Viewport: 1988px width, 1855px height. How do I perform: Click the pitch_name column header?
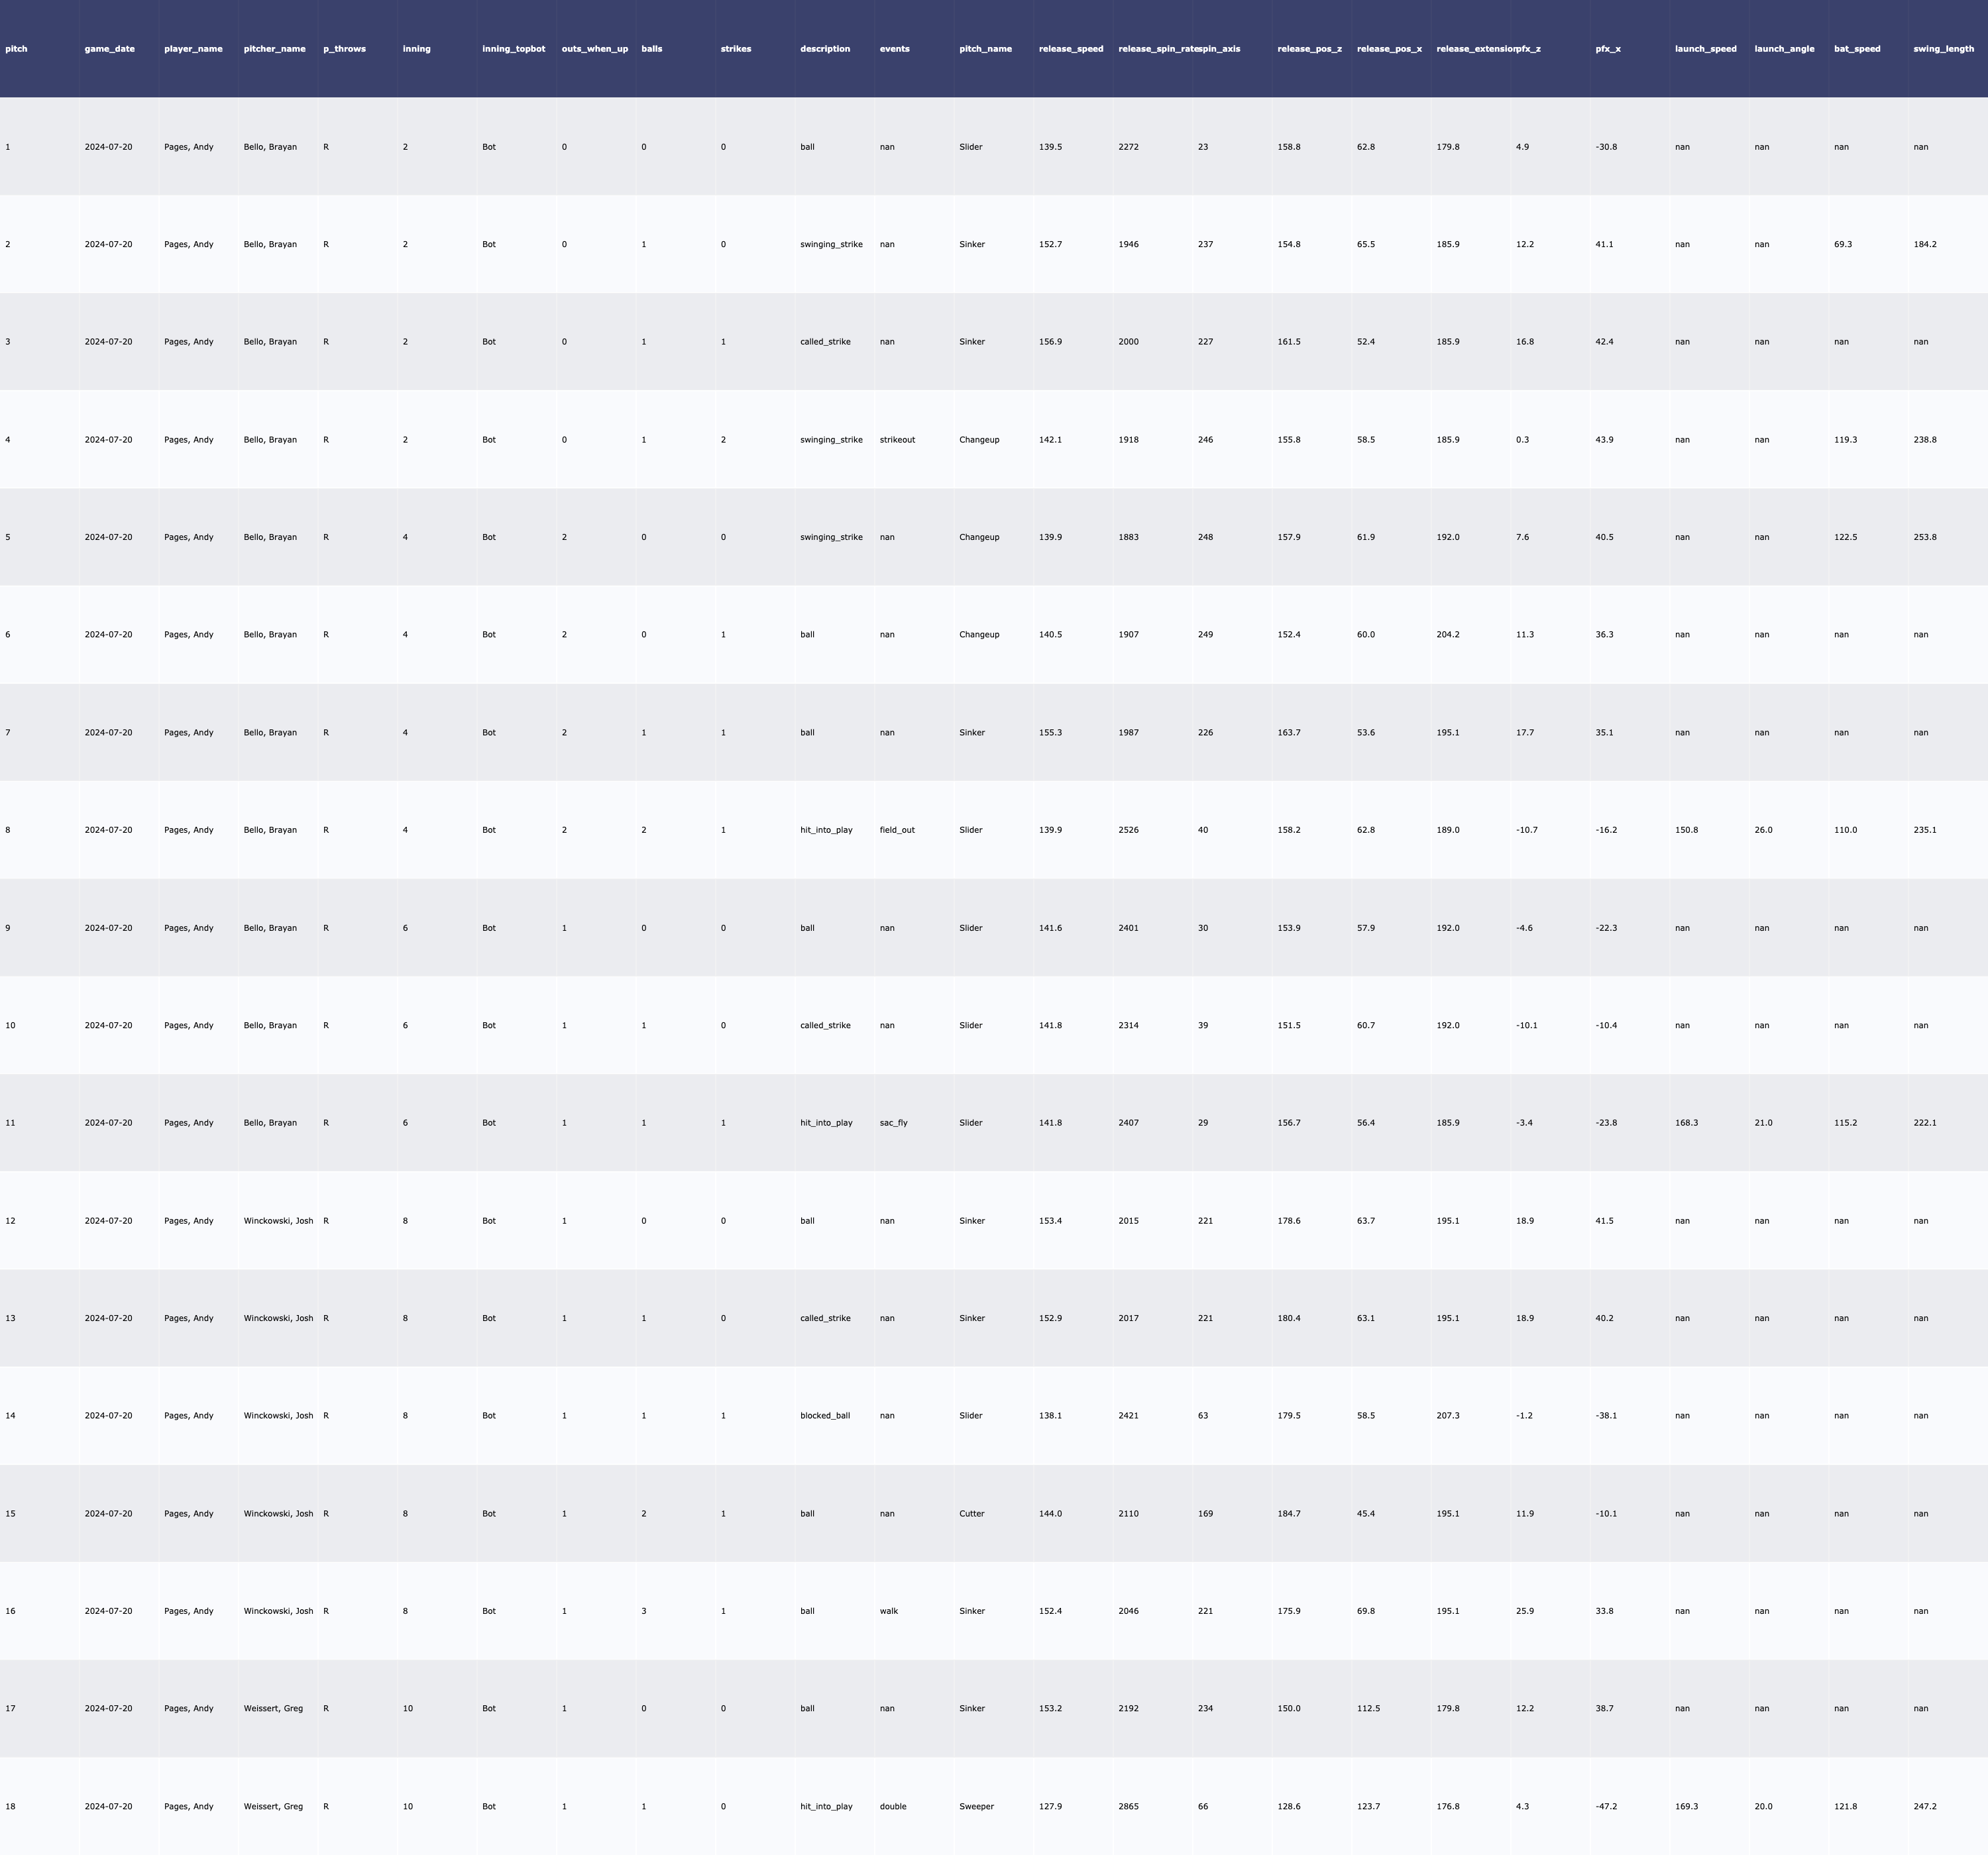(985, 49)
